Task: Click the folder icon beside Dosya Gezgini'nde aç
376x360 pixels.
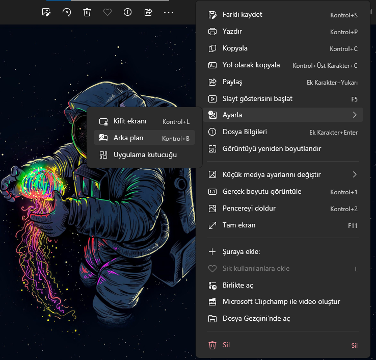Action: (x=212, y=319)
